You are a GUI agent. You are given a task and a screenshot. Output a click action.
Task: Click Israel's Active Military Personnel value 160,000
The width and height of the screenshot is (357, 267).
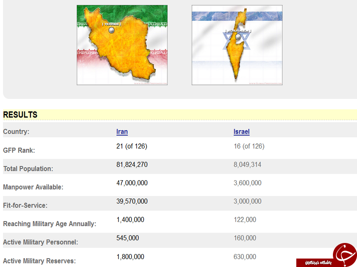pos(245,238)
